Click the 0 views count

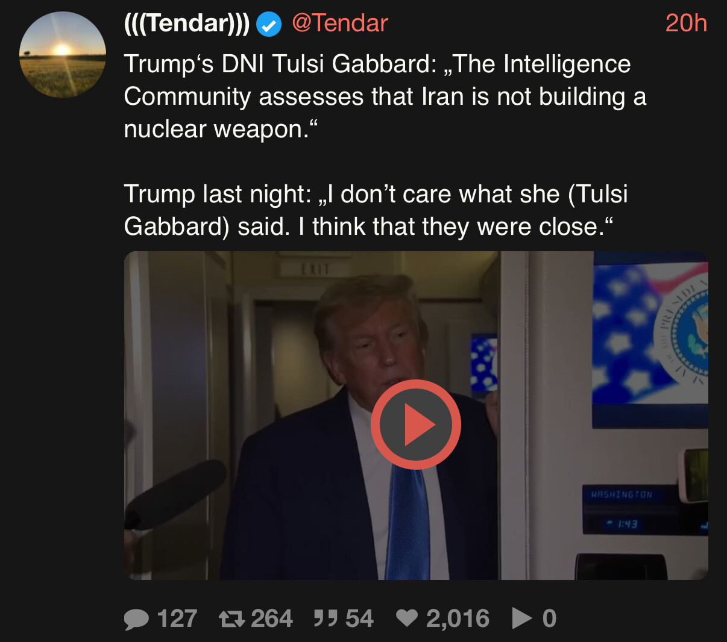coord(549,619)
